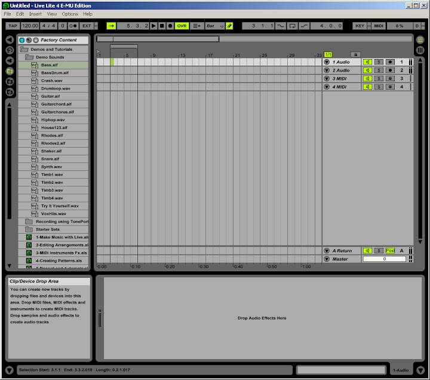Click the 1/1 zoom indicator
430x380 pixels.
pos(328,54)
